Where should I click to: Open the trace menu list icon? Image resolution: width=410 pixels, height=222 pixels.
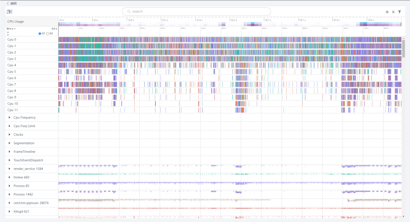10,12
